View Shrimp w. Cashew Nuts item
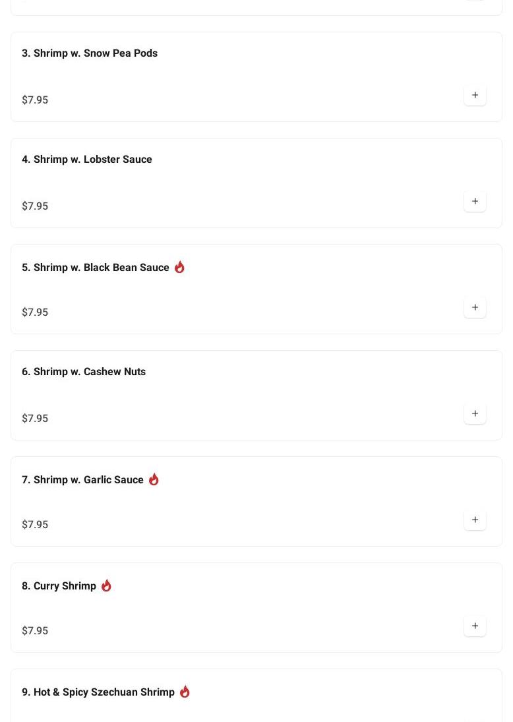Viewport: 513px width, 722px height. tap(84, 372)
